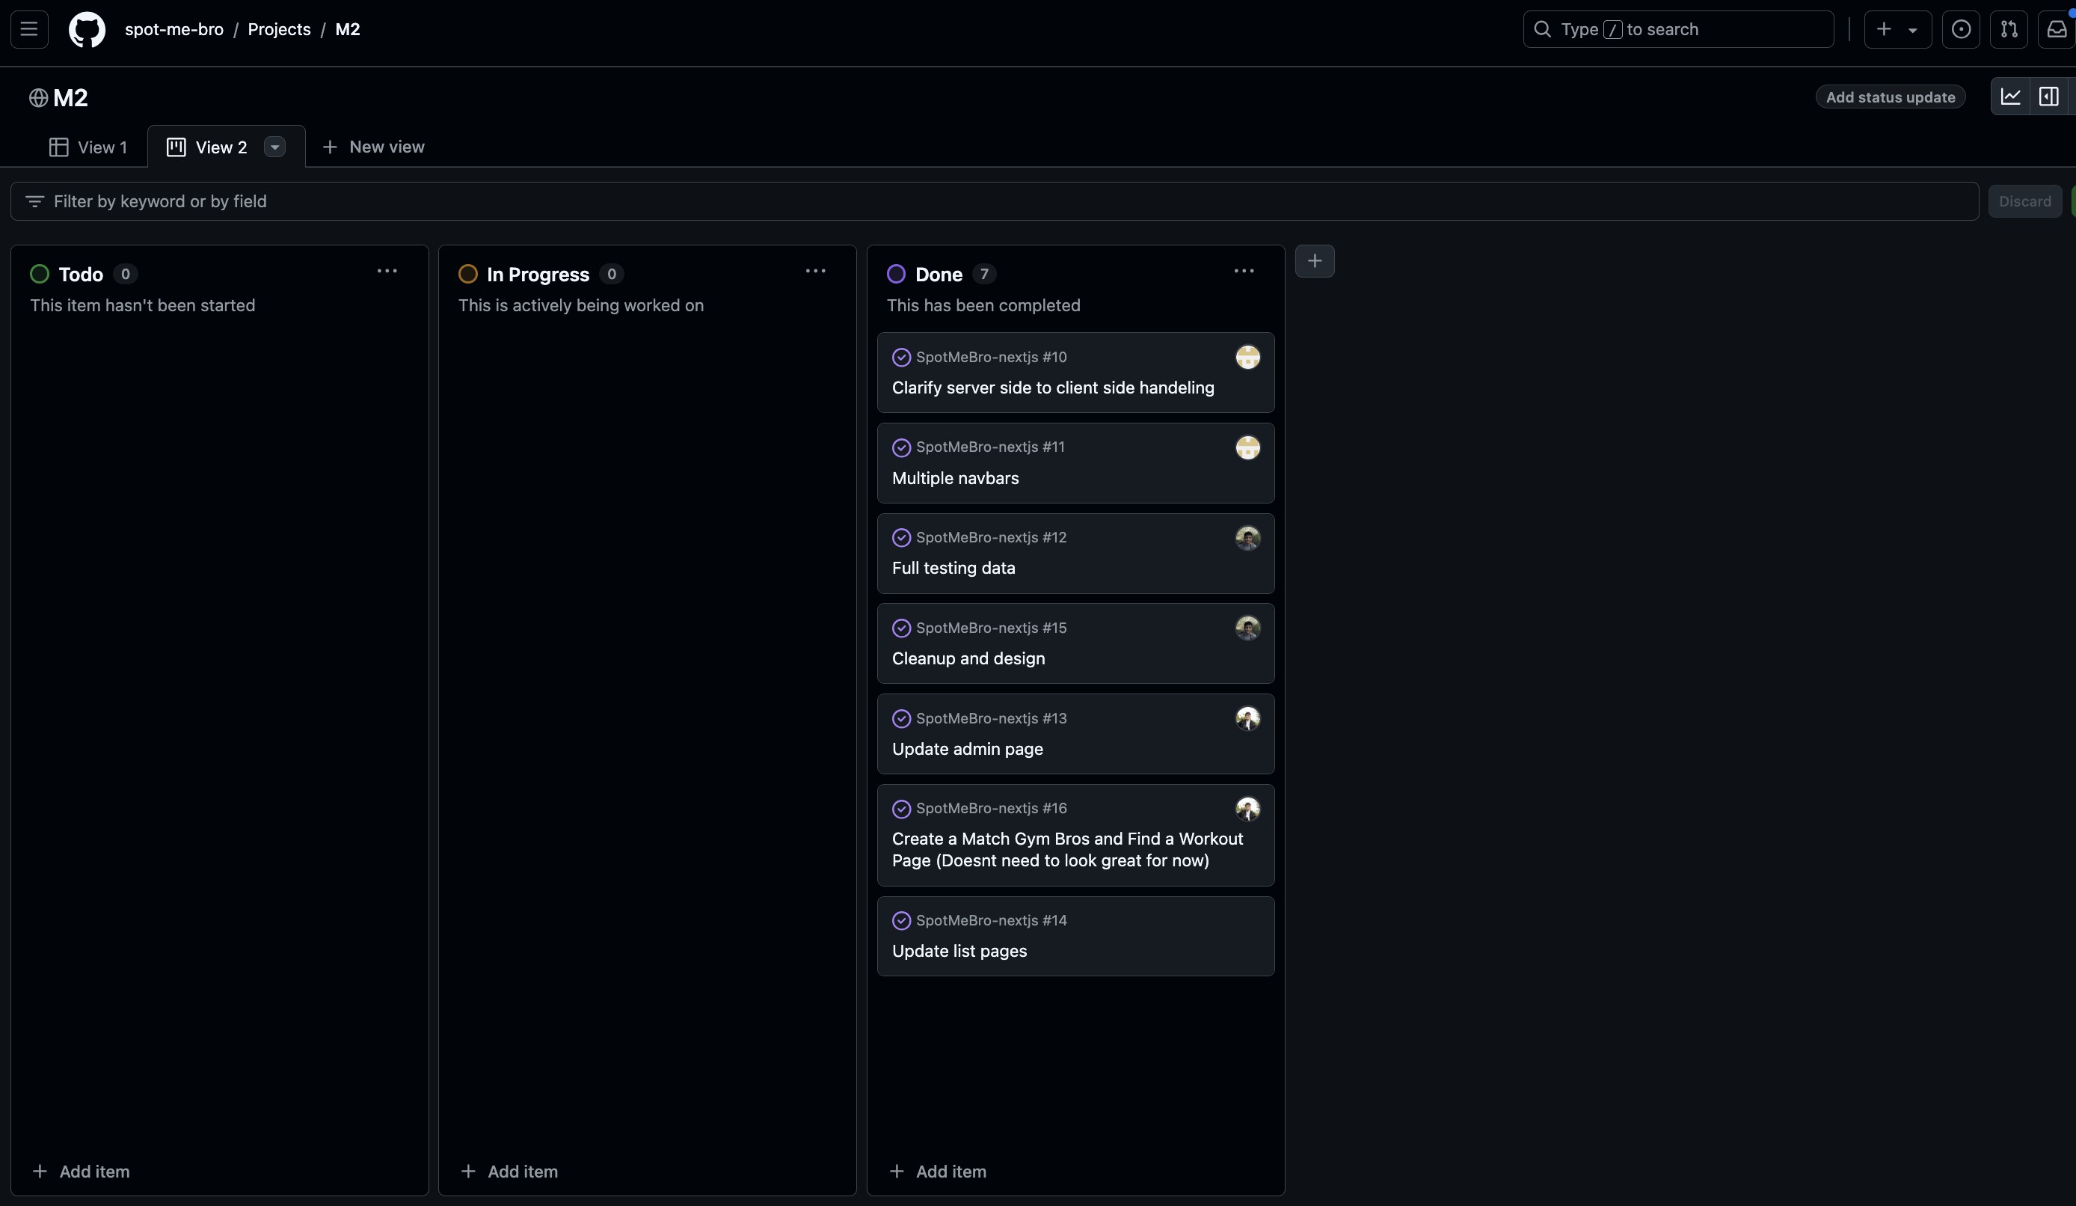Open the hamburger navigation menu

tap(29, 30)
